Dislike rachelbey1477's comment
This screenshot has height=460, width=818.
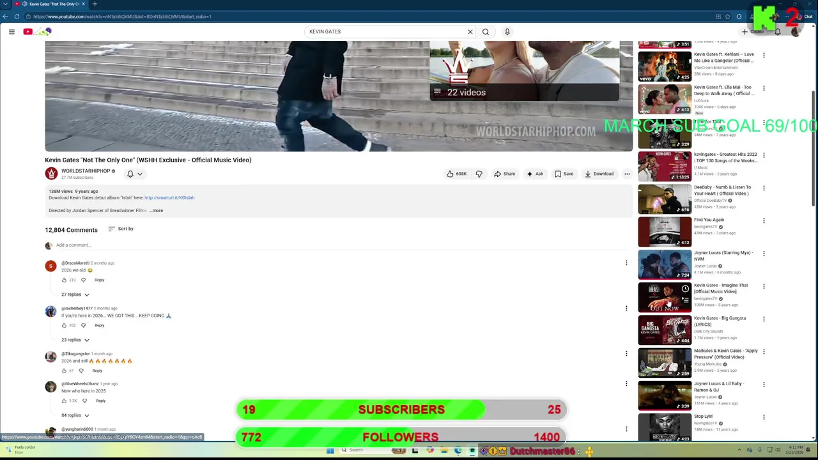[x=83, y=325]
